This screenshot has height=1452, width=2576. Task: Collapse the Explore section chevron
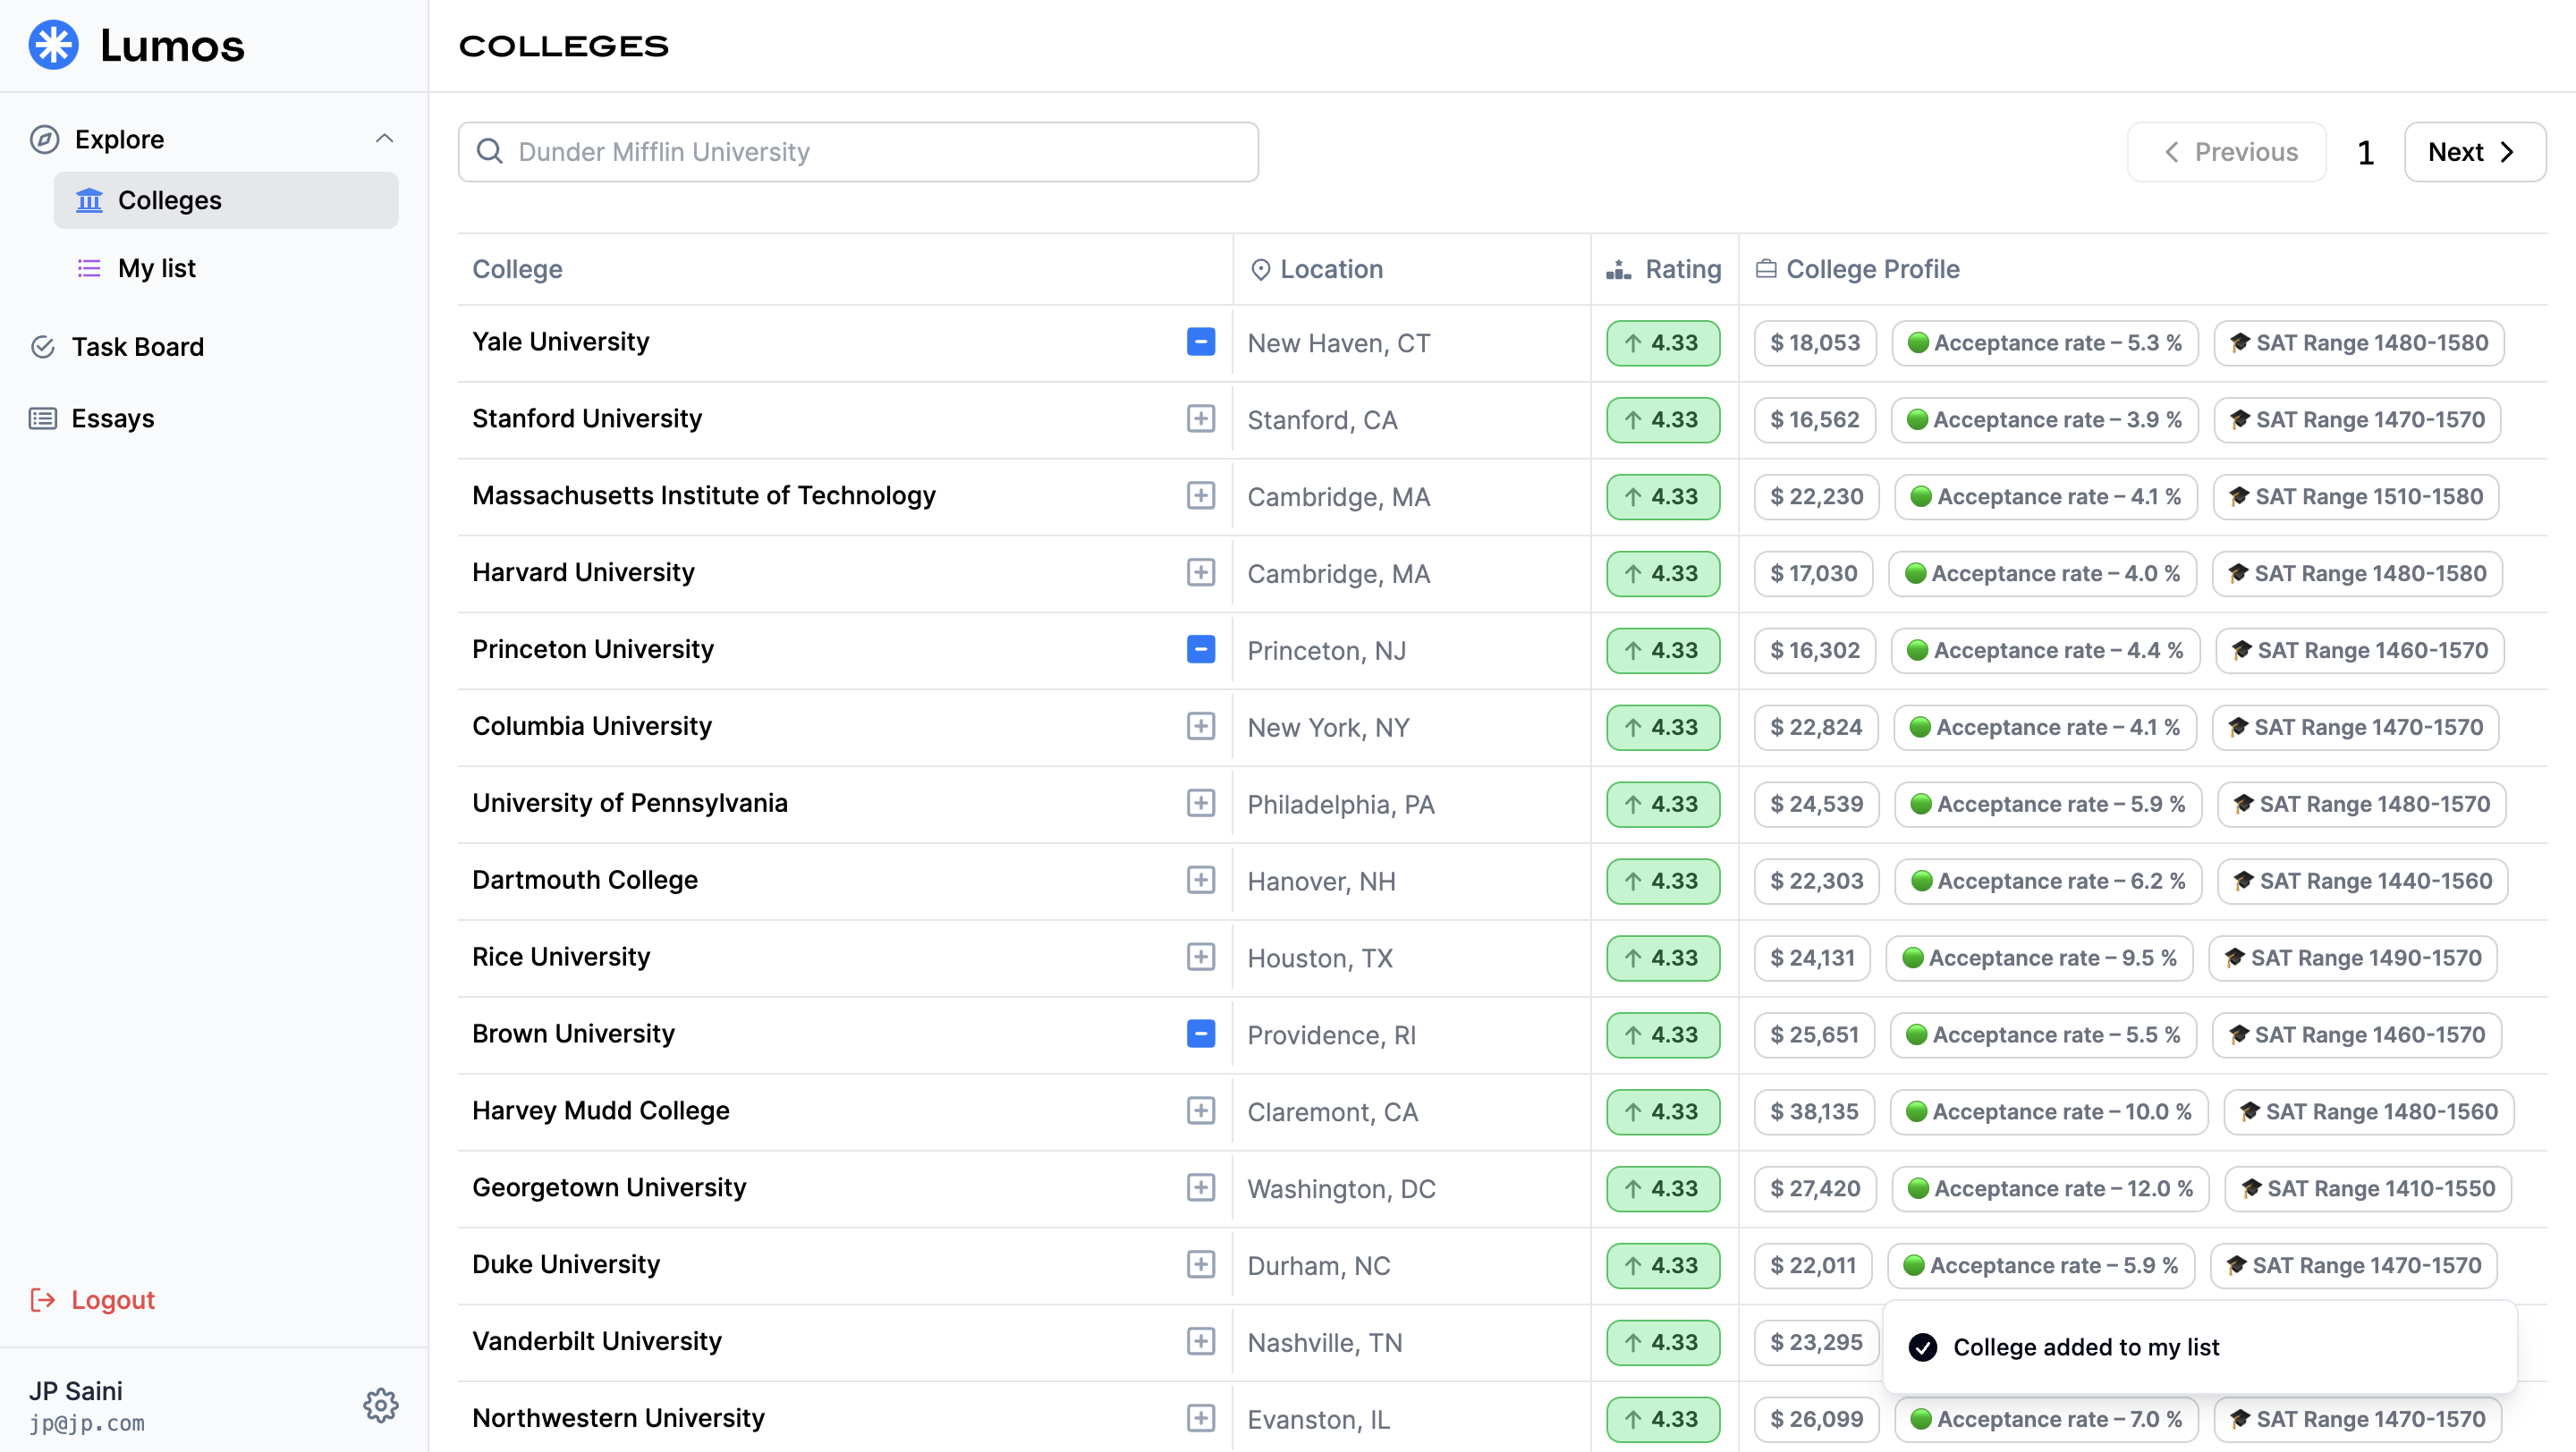tap(384, 139)
